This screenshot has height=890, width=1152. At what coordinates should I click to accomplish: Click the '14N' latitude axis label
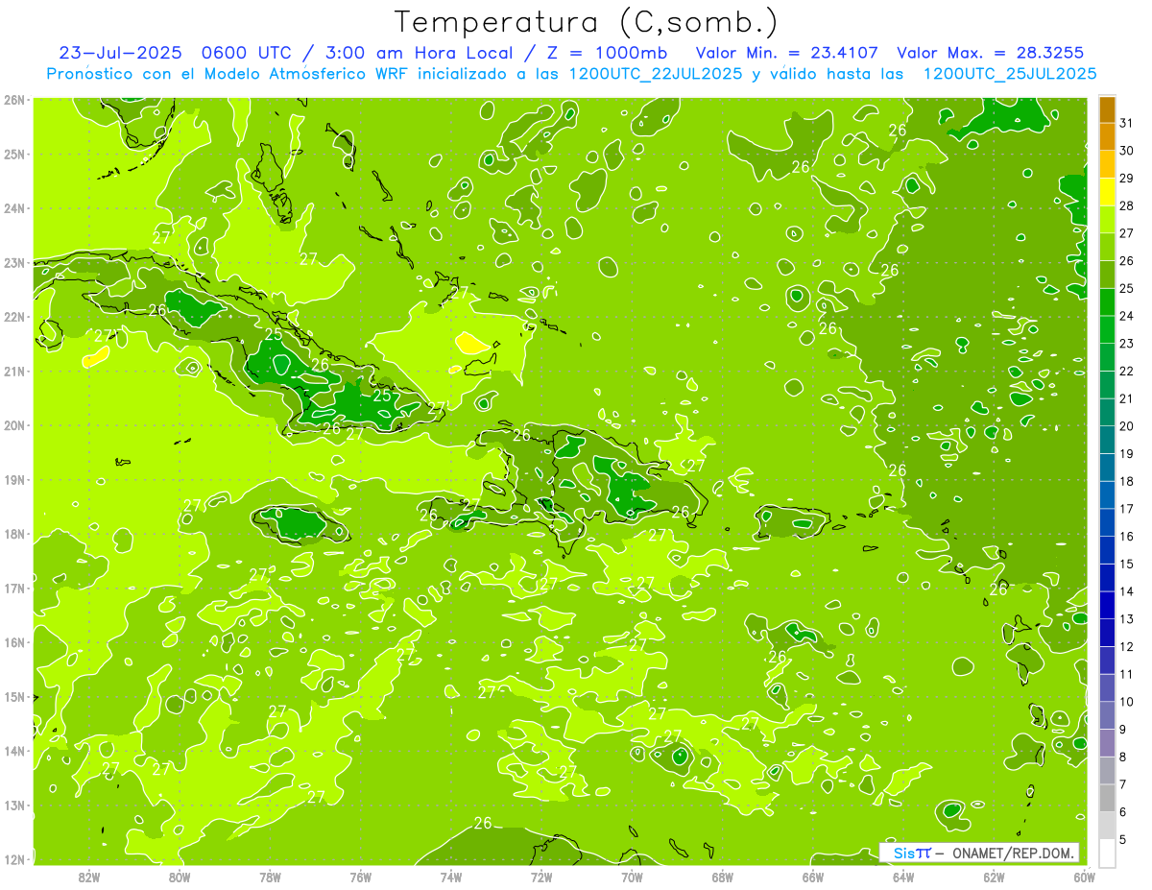point(13,751)
